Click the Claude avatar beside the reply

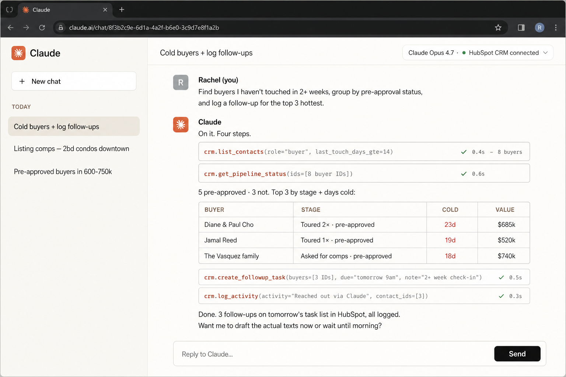181,125
